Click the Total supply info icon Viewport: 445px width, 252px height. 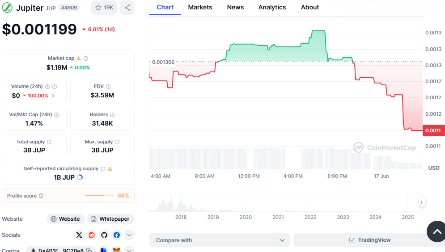pos(49,142)
